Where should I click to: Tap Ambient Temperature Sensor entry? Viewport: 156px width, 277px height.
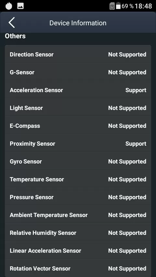click(78, 214)
